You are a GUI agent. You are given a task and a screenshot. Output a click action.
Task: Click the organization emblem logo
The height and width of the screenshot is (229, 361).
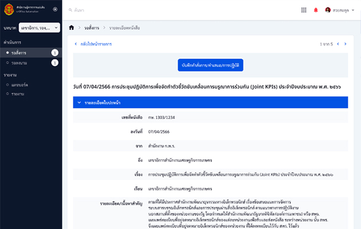tap(8, 9)
